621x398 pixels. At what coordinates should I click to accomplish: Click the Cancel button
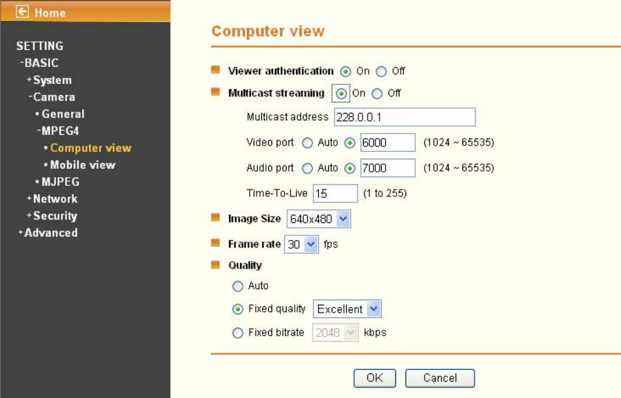pos(440,378)
